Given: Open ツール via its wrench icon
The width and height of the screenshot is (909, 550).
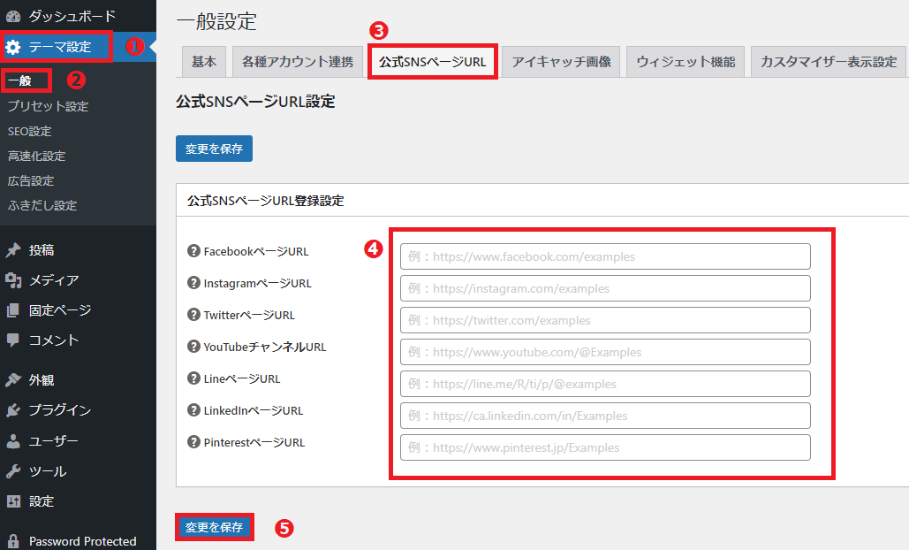Looking at the screenshot, I should [x=13, y=471].
